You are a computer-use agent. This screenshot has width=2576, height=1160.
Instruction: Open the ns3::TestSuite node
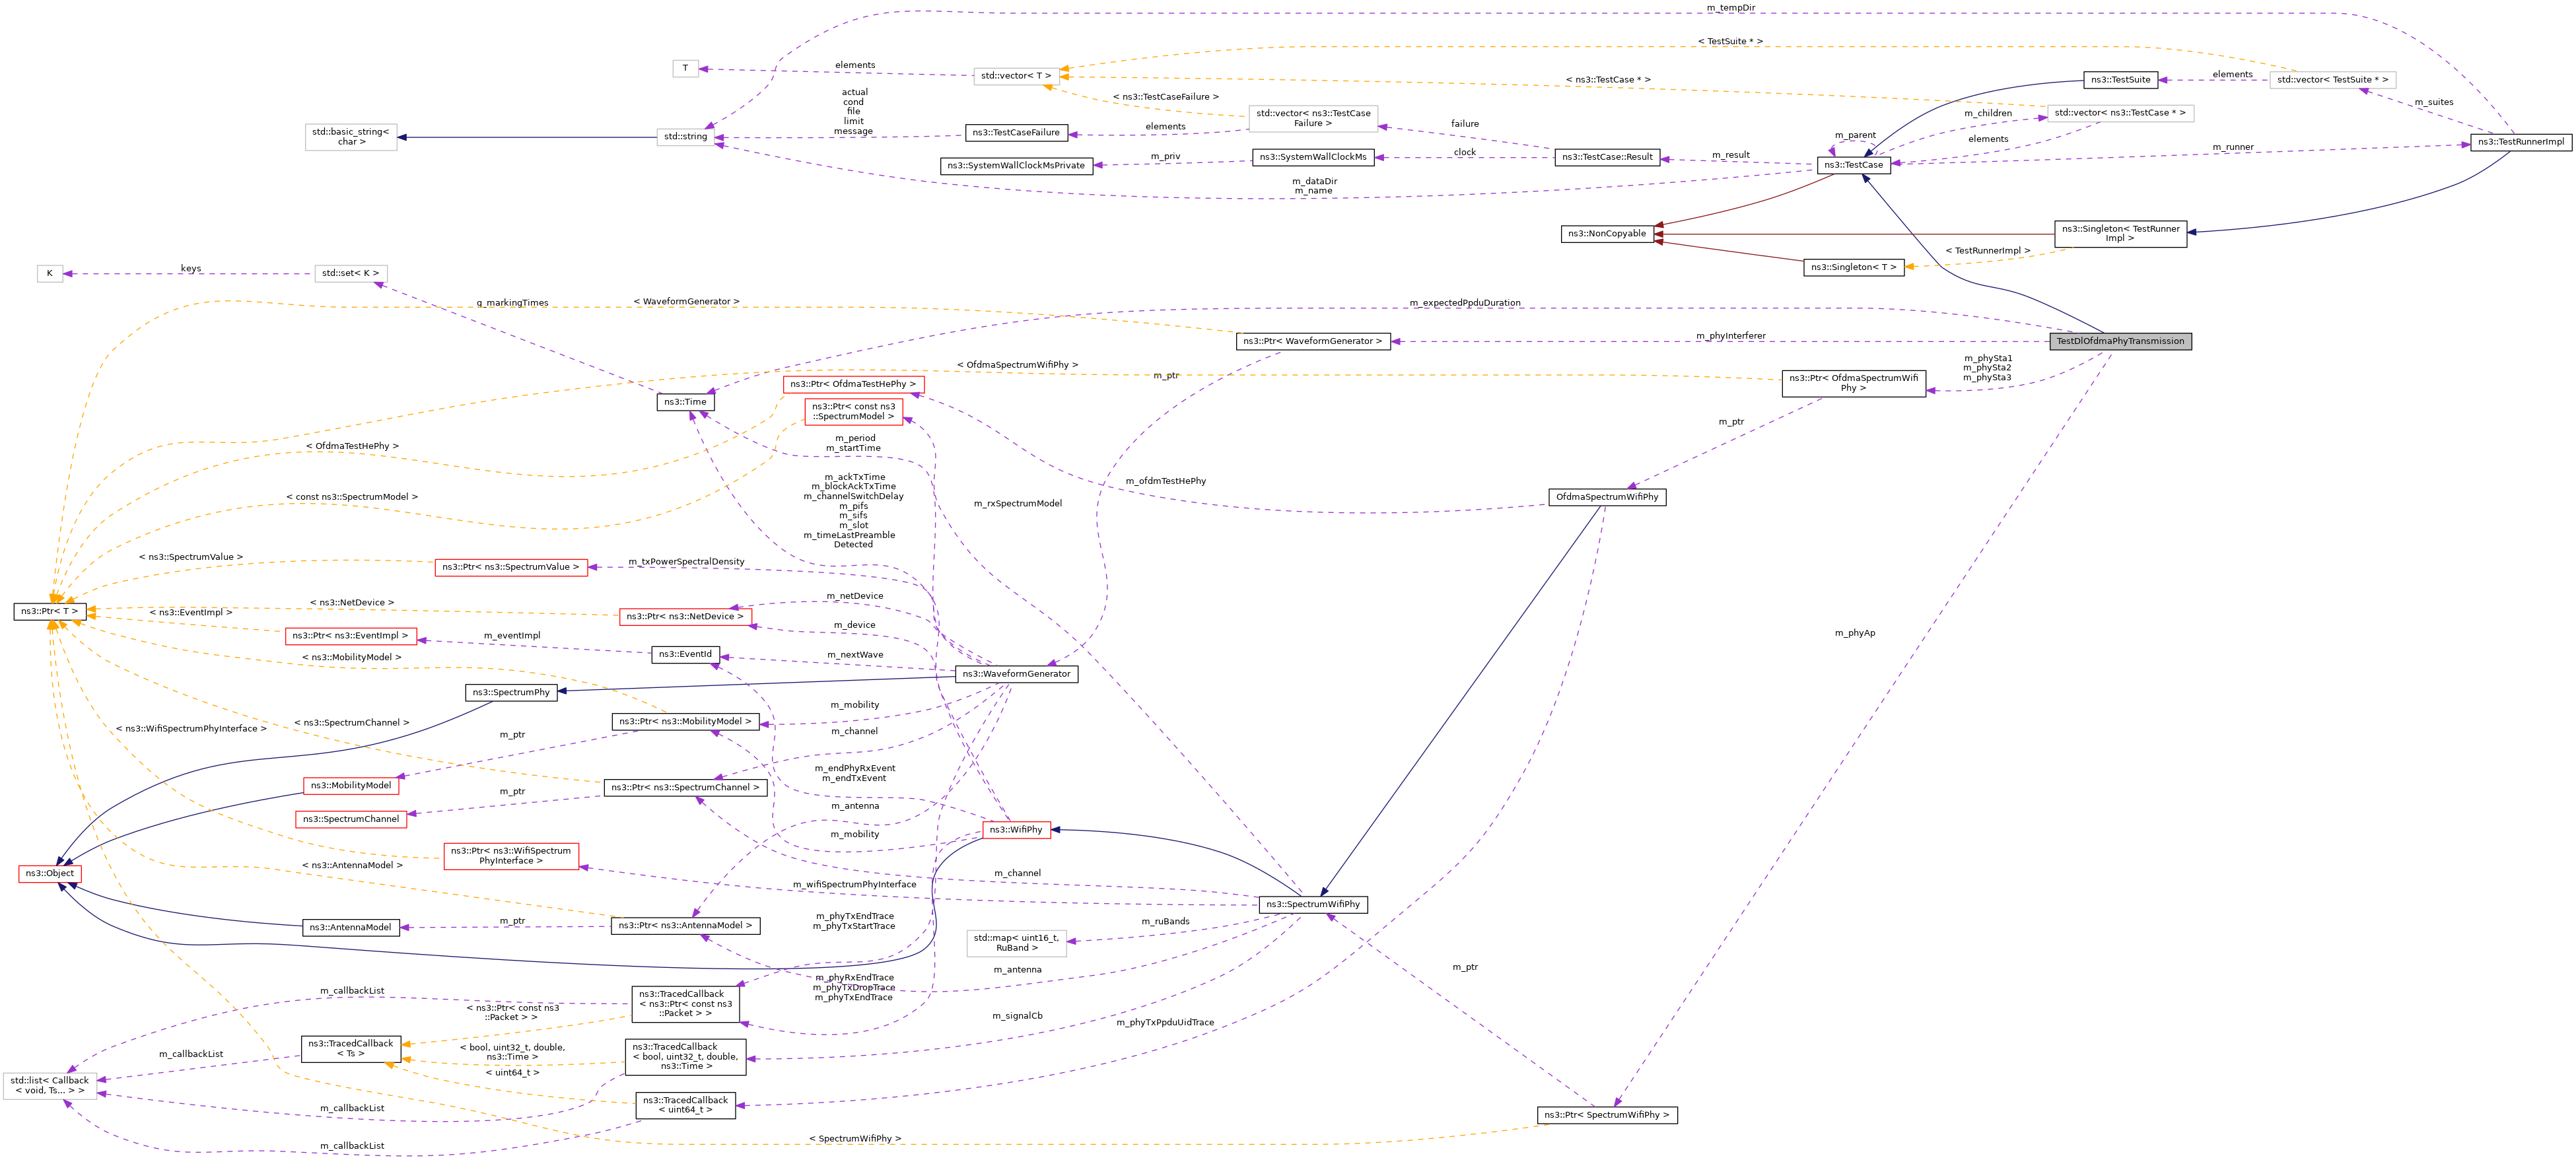tap(2120, 80)
